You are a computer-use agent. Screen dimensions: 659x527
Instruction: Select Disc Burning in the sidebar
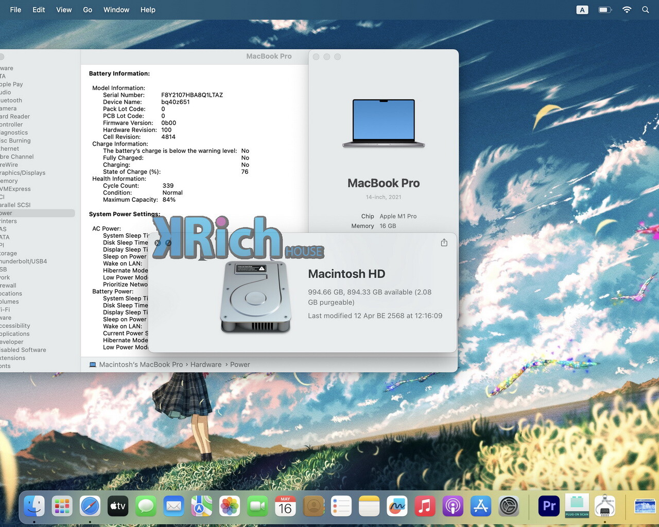(15, 140)
